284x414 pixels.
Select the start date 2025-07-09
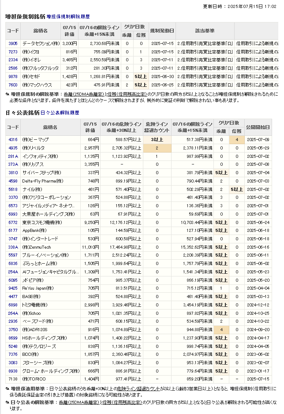coord(258,140)
